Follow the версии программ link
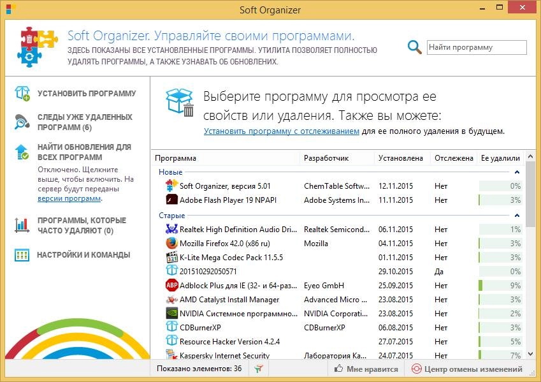This screenshot has width=541, height=382. pyautogui.click(x=69, y=198)
